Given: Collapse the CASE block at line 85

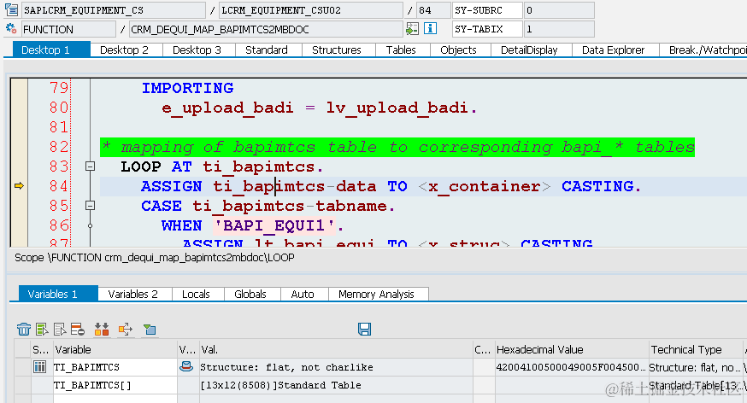Looking at the screenshot, I should [x=90, y=205].
